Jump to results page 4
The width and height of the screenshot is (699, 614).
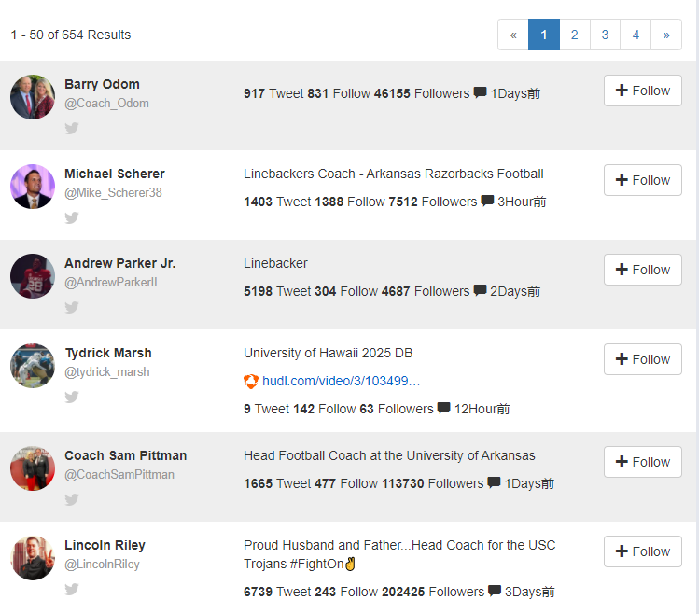[x=636, y=35]
